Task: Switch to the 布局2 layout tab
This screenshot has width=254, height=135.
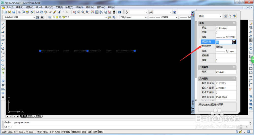Action: click(39, 116)
